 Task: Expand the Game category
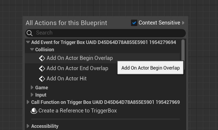click(32, 88)
